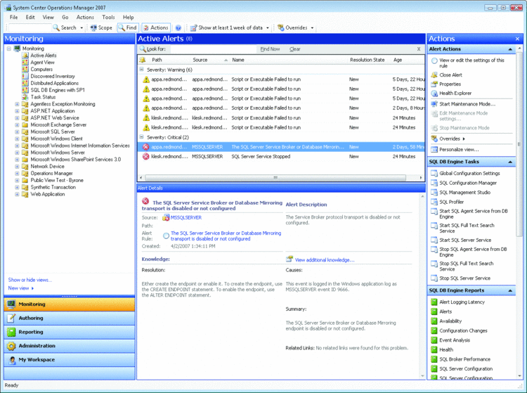Image resolution: width=527 pixels, height=393 pixels.
Task: Expand the Microsoft SQL Server folder
Action: coord(17,131)
